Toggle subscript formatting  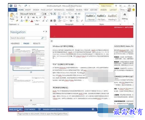point(37,17)
